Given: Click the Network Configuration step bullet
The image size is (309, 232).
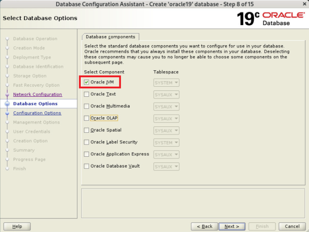Looking at the screenshot, I should click(7, 94).
